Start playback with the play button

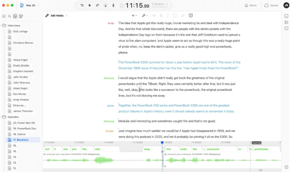tap(90, 5)
